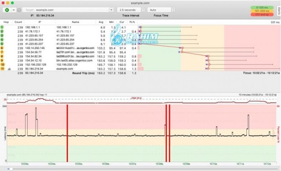Select name btn.lax05.atlas.cogentco.com in hop 9
The width and height of the screenshot is (281, 171).
coord(75,60)
